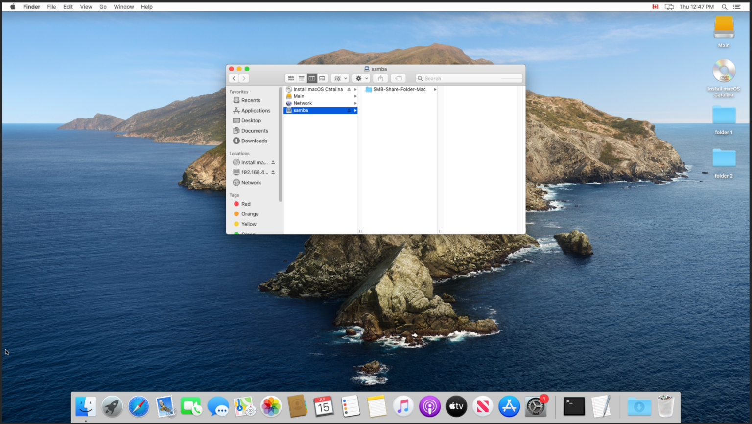Select the Red tag swatch
Viewport: 752px width, 424px height.
pos(237,204)
